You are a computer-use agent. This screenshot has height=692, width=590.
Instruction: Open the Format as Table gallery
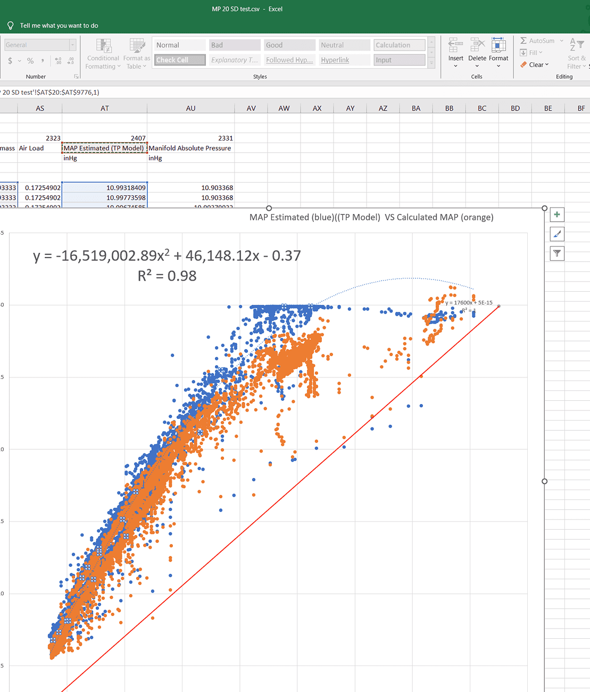(x=137, y=54)
